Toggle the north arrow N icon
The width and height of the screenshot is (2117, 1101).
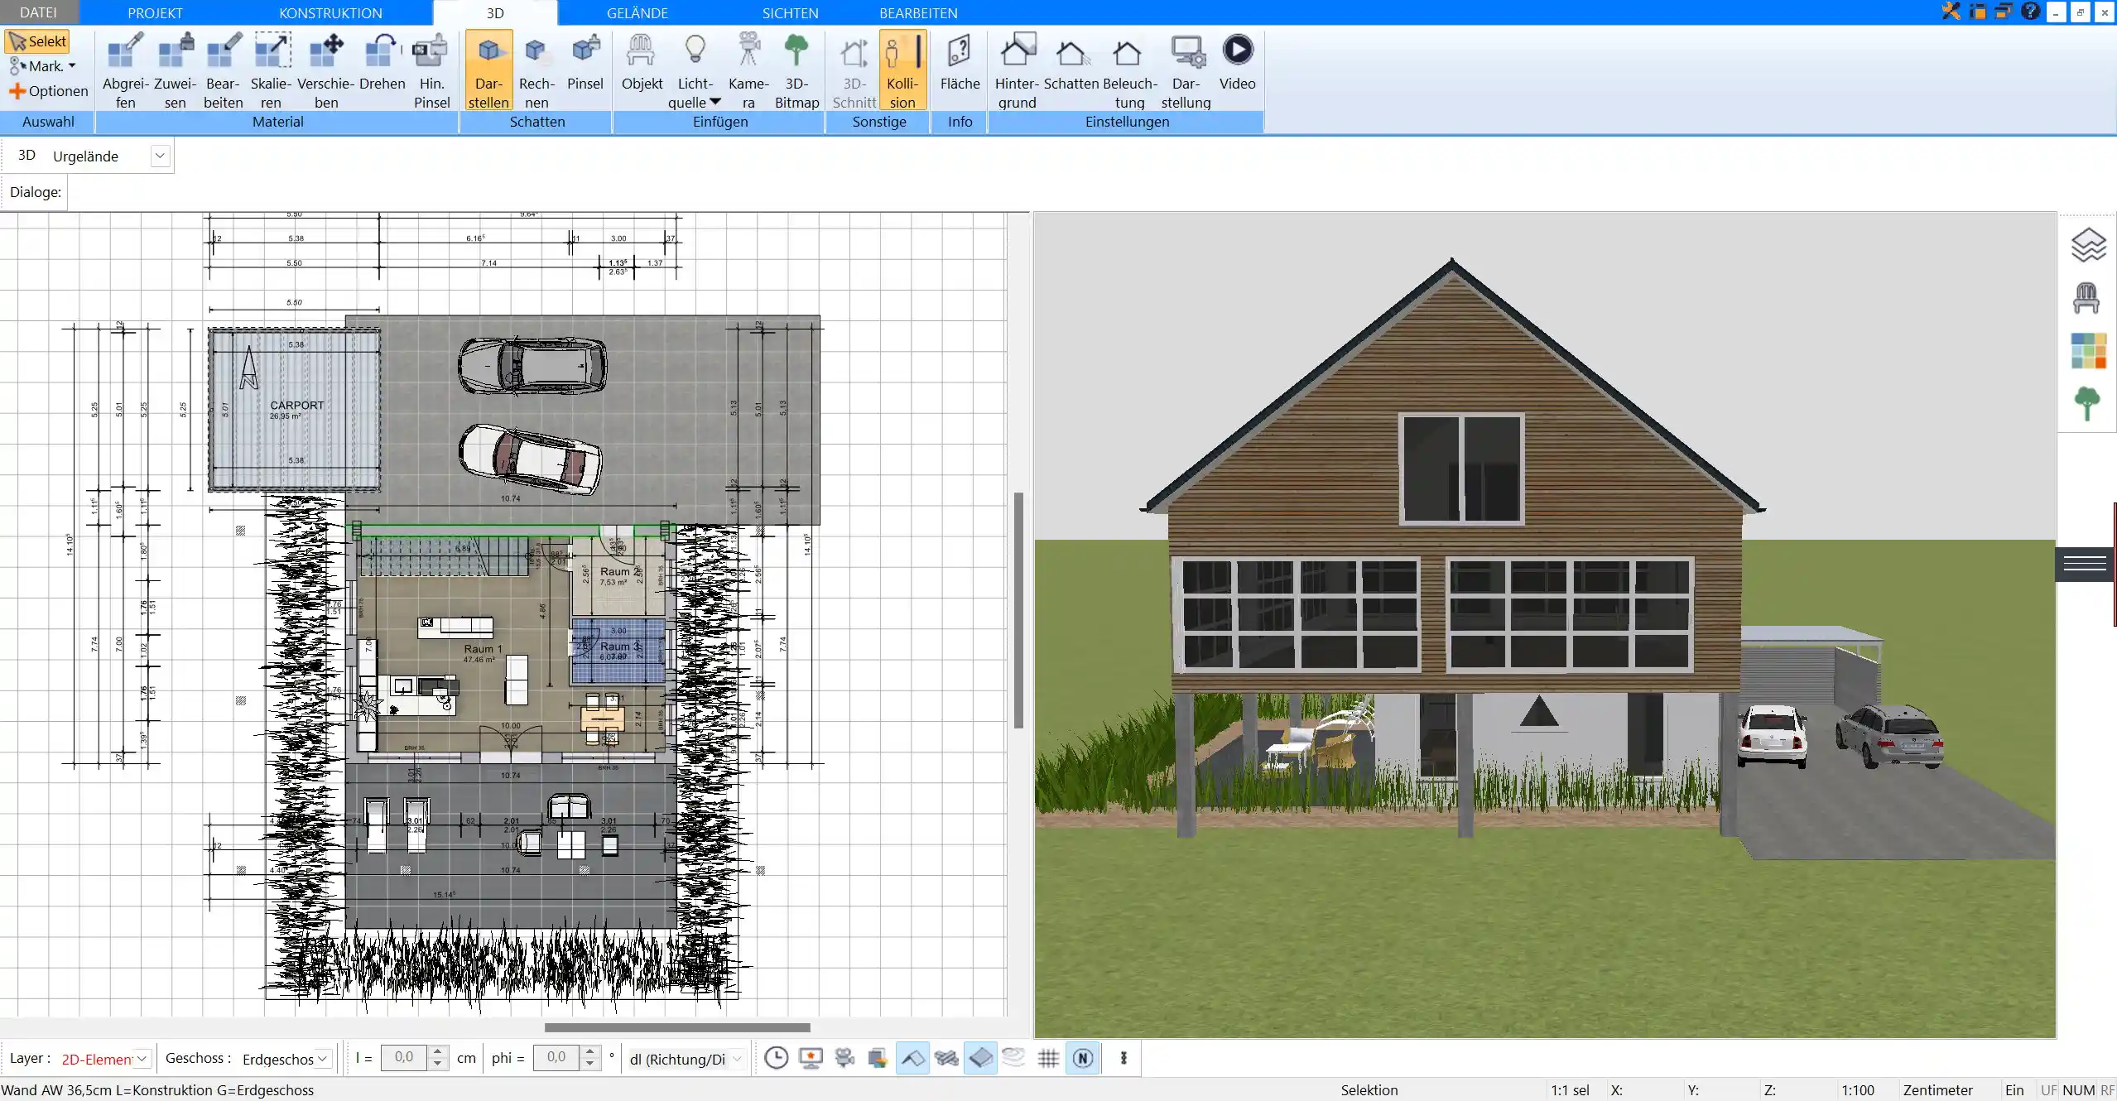(x=1083, y=1058)
